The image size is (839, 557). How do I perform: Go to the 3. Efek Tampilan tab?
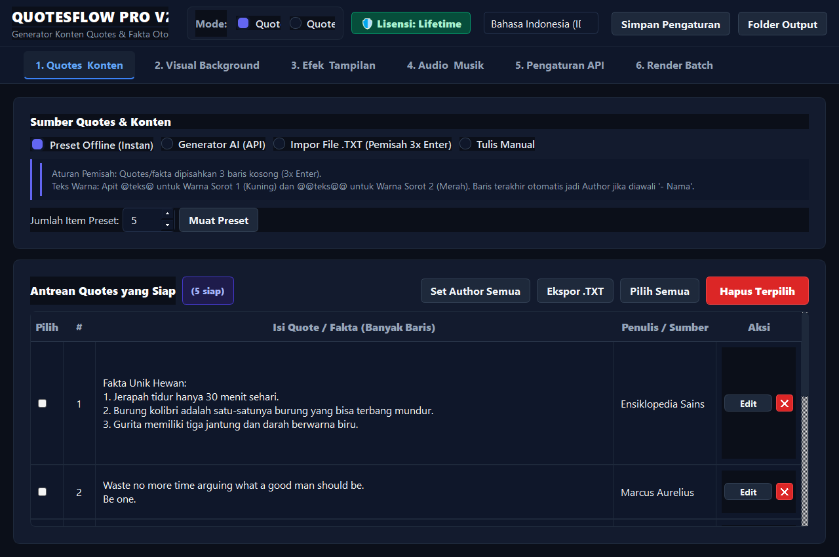(x=333, y=65)
